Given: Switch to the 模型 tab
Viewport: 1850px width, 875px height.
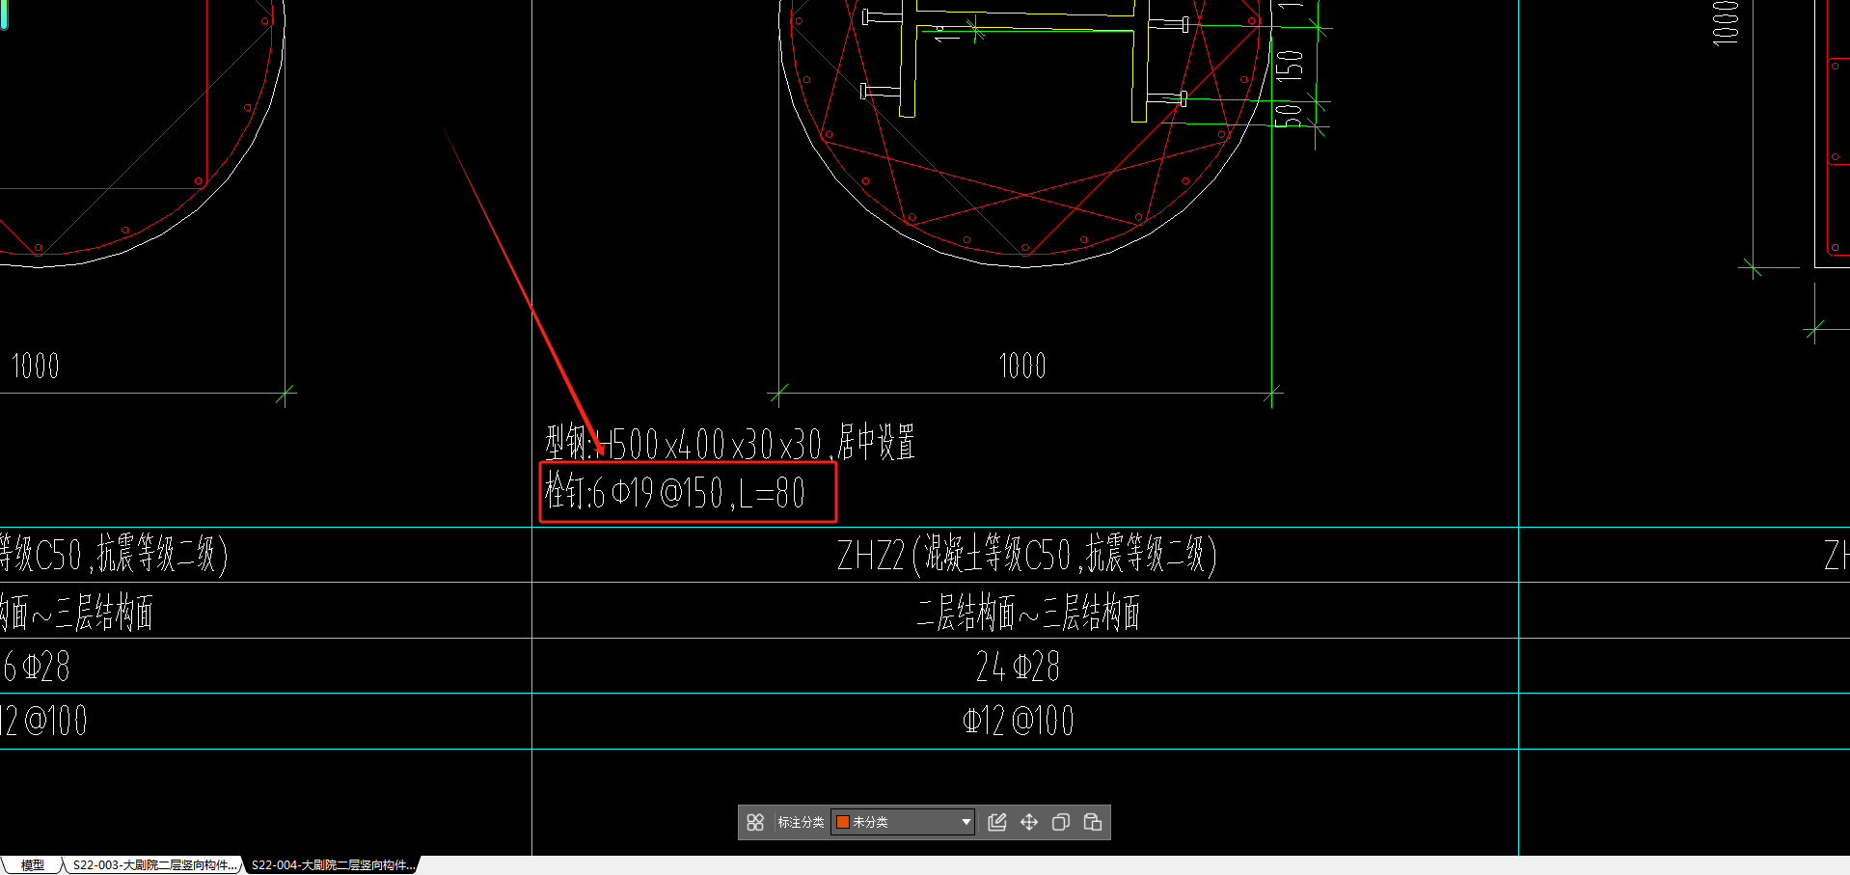Looking at the screenshot, I should [33, 865].
